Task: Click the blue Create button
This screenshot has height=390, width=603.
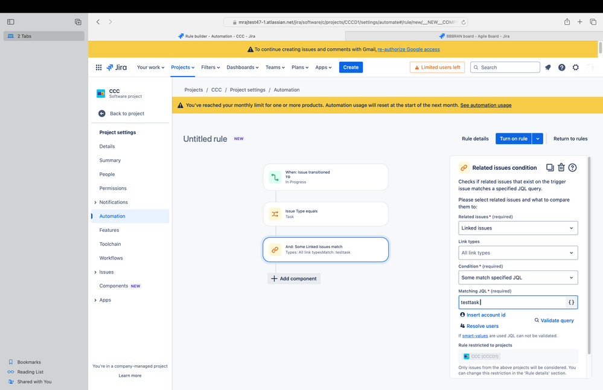Action: point(351,67)
